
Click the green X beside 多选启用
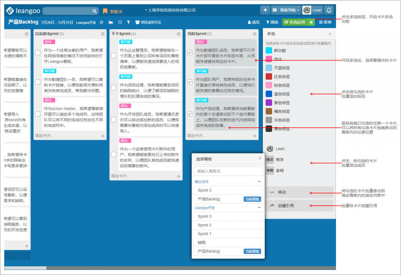pos(311,23)
